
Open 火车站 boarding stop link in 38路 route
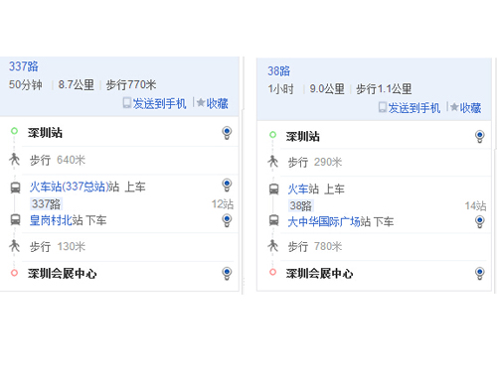point(298,189)
